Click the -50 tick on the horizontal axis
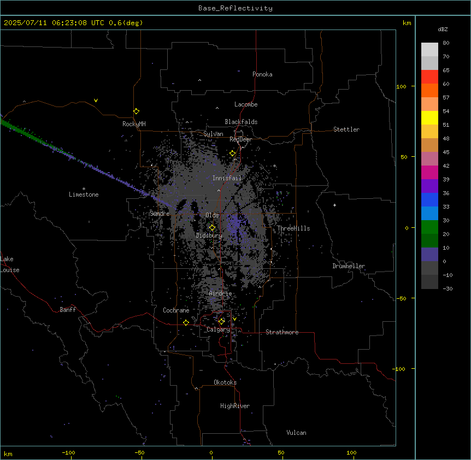 pos(139,452)
